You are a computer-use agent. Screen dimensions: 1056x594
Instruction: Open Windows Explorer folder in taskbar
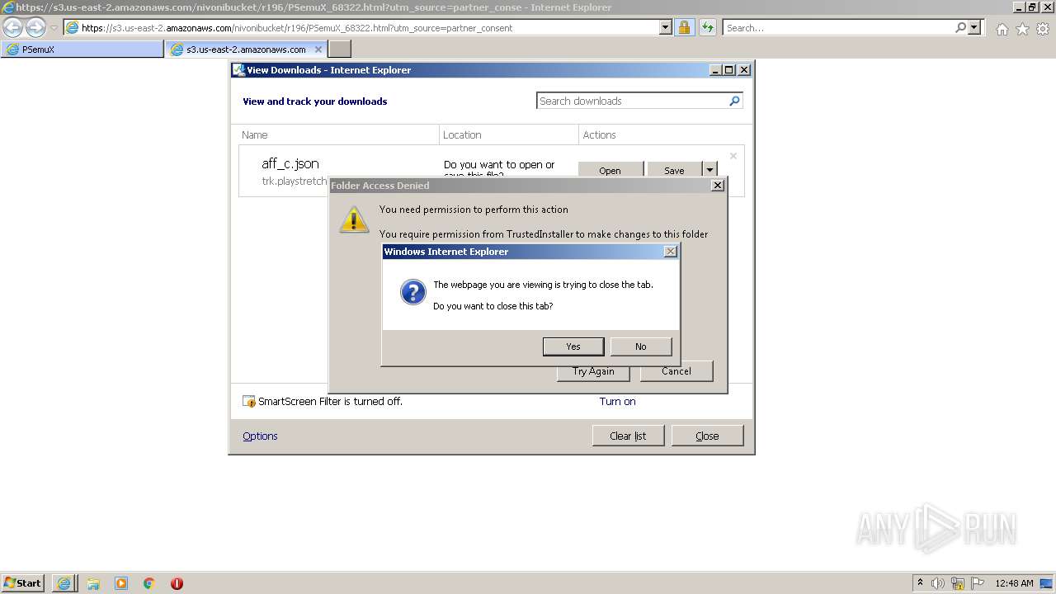point(93,582)
